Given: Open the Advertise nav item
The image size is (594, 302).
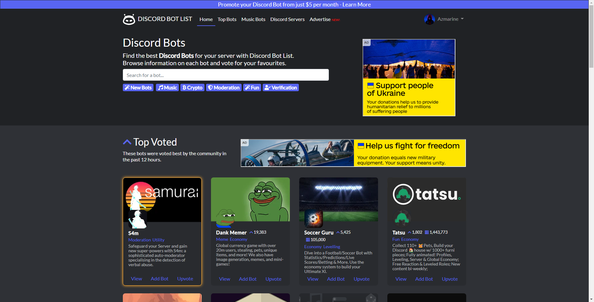Looking at the screenshot, I should click(320, 19).
